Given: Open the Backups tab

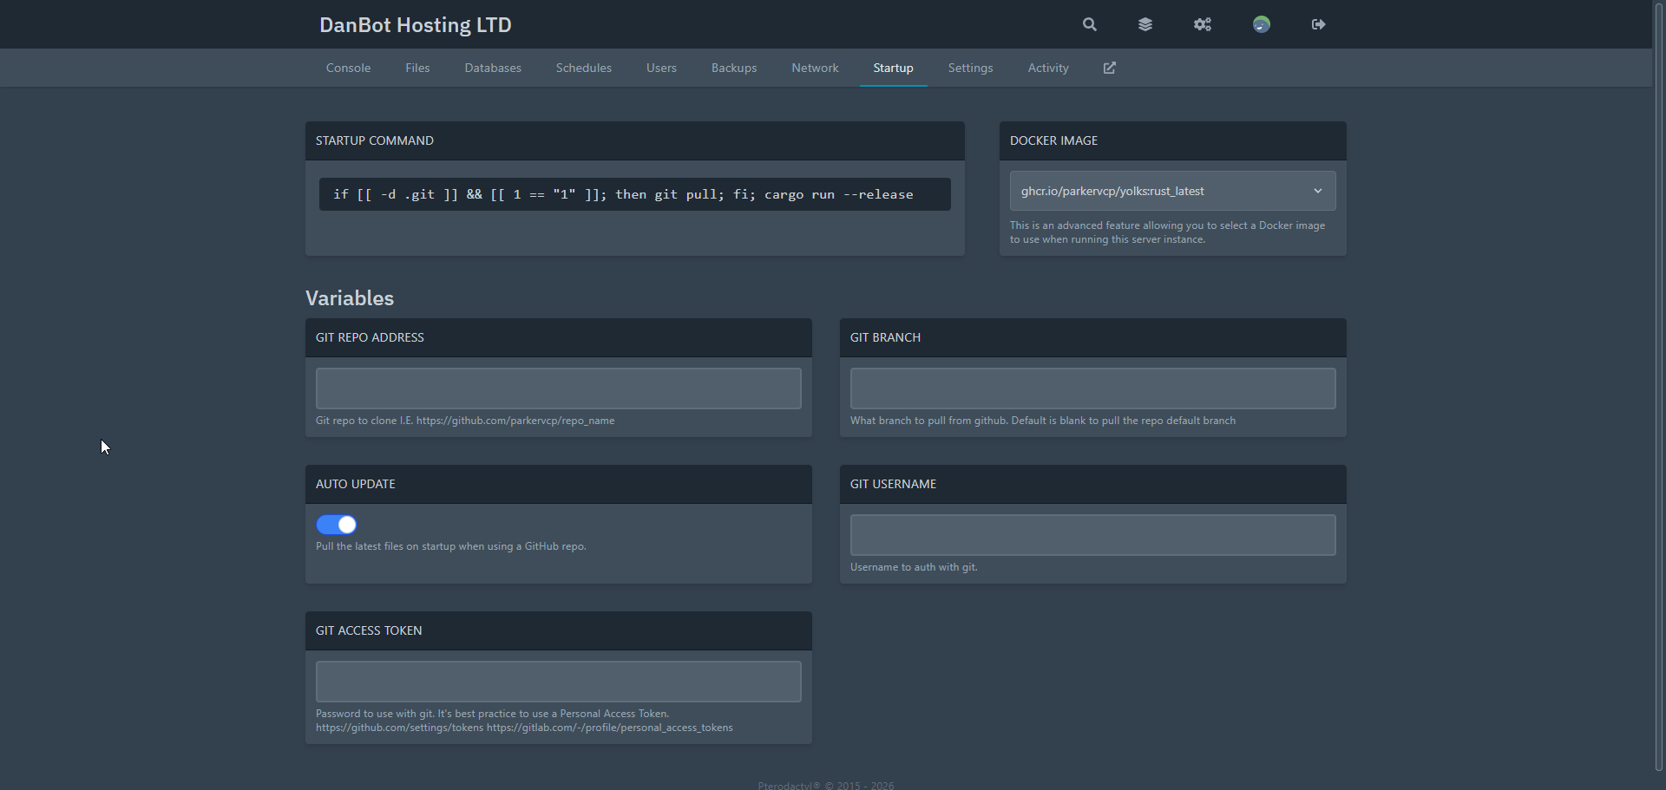Looking at the screenshot, I should click(x=733, y=68).
